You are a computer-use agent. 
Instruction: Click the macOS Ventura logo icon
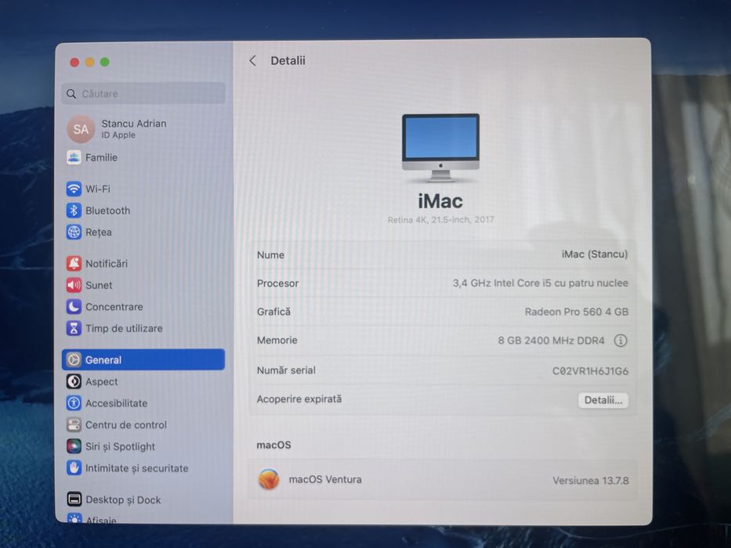pyautogui.click(x=269, y=479)
